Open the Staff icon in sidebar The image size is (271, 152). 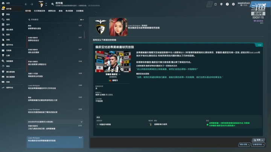[3, 35]
